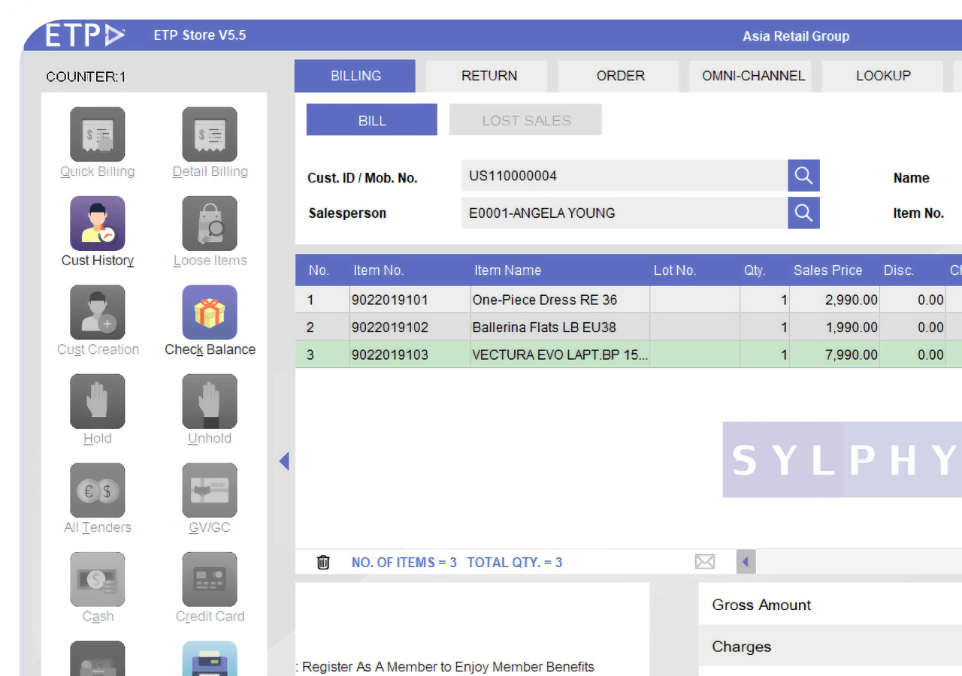Viewport: 962px width, 676px height.
Task: Open the Cust Creation icon
Action: click(x=98, y=312)
